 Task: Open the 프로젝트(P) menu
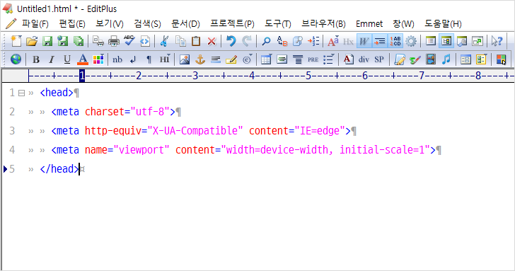pos(232,23)
